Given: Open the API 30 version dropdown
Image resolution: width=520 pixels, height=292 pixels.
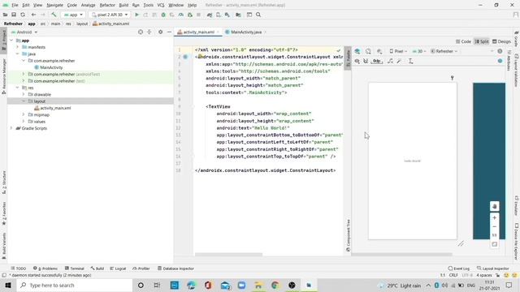Looking at the screenshot, I should coord(419,51).
